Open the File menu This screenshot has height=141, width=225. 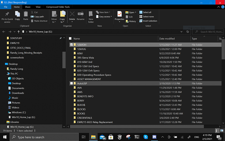tap(6, 7)
